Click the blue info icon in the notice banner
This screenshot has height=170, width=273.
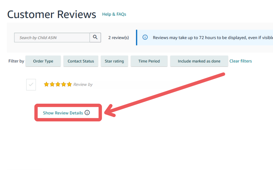(x=145, y=37)
